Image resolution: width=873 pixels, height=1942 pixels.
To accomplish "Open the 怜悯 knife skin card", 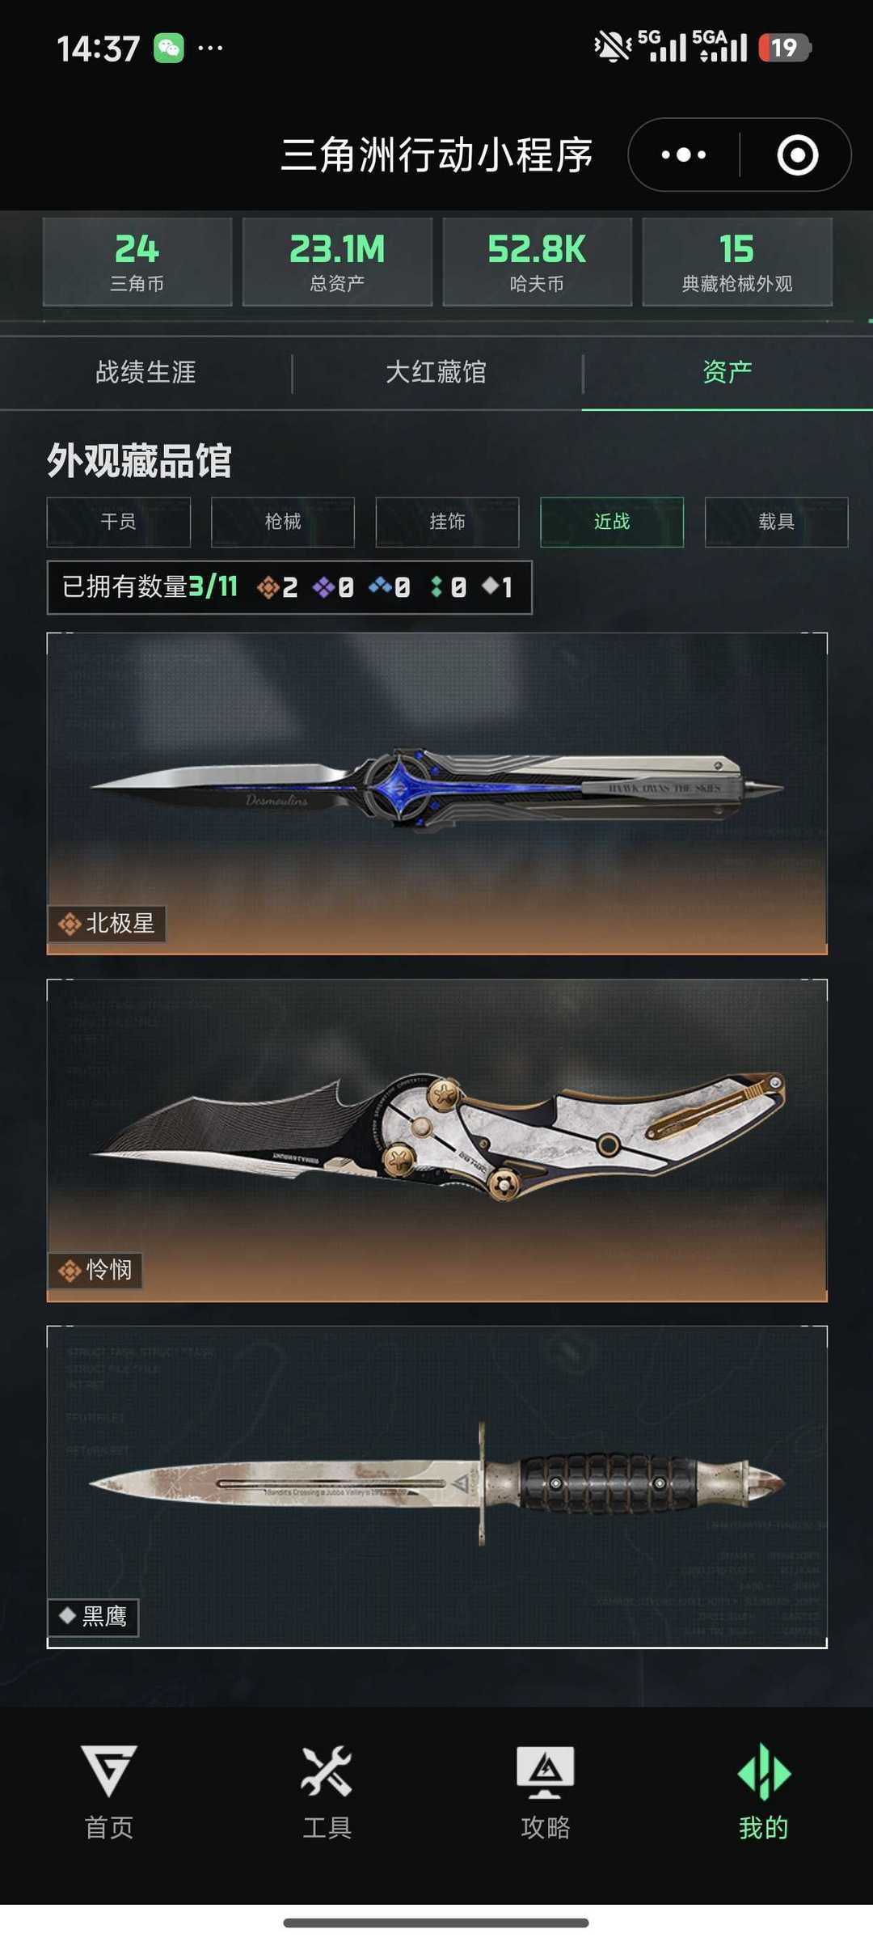I will pos(437,1140).
